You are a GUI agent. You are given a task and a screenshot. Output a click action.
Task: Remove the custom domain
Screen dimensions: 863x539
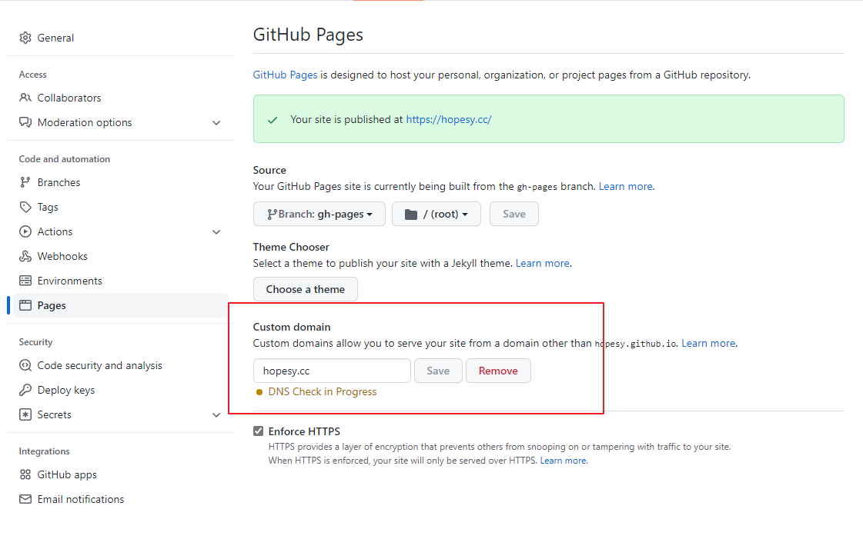pyautogui.click(x=498, y=371)
